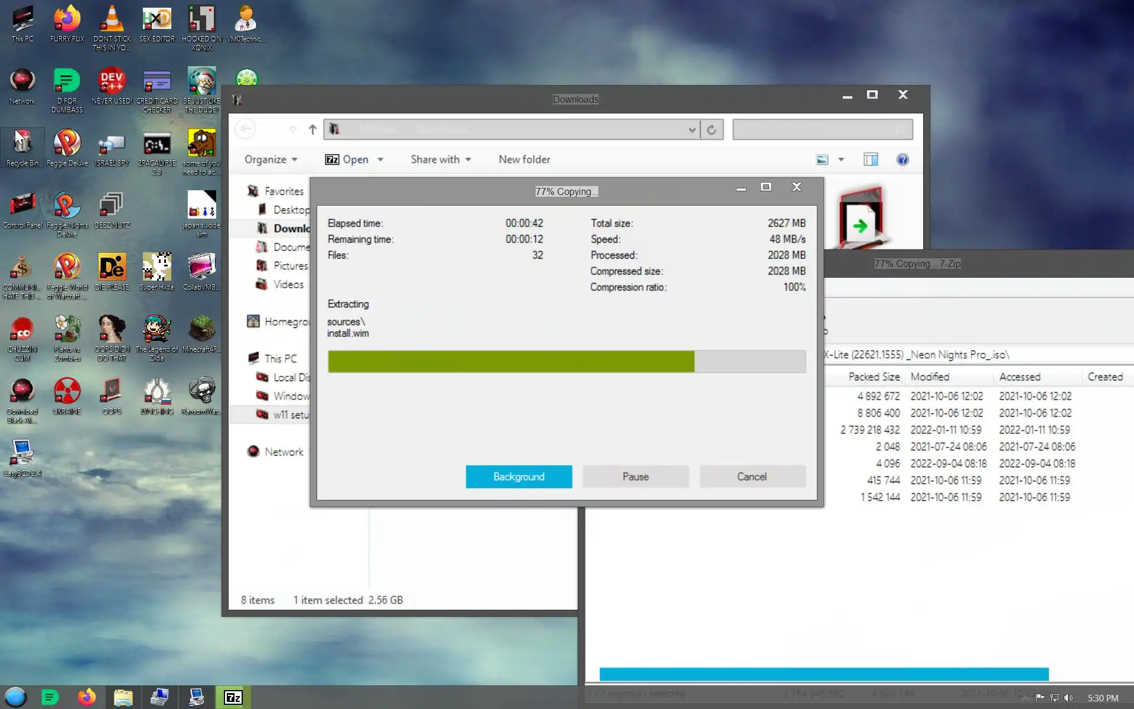Expand the Organize dropdown menu

coord(271,160)
